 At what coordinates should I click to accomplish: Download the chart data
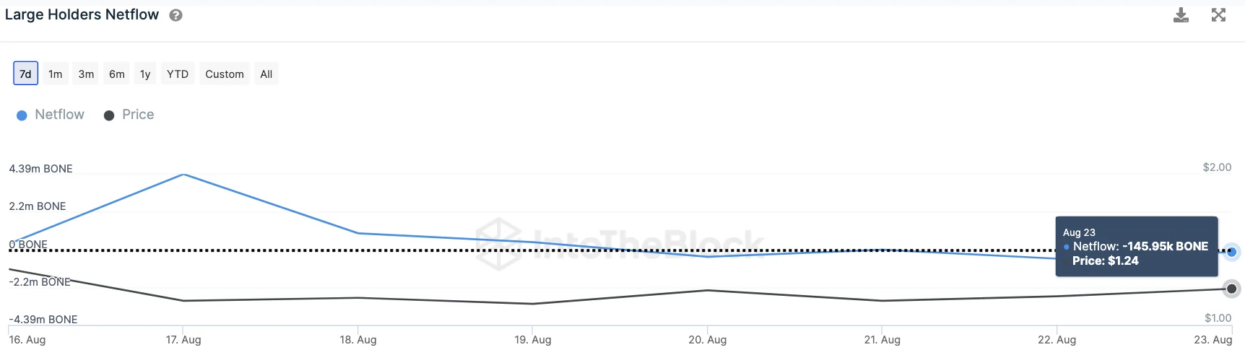pos(1181,15)
